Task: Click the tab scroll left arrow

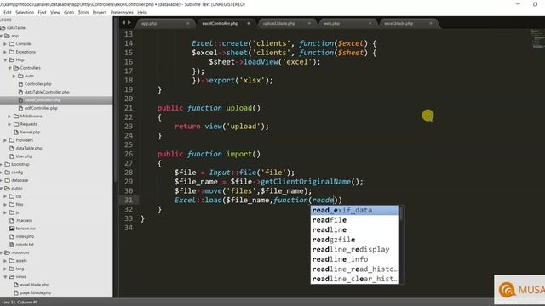Action: [x=123, y=23]
